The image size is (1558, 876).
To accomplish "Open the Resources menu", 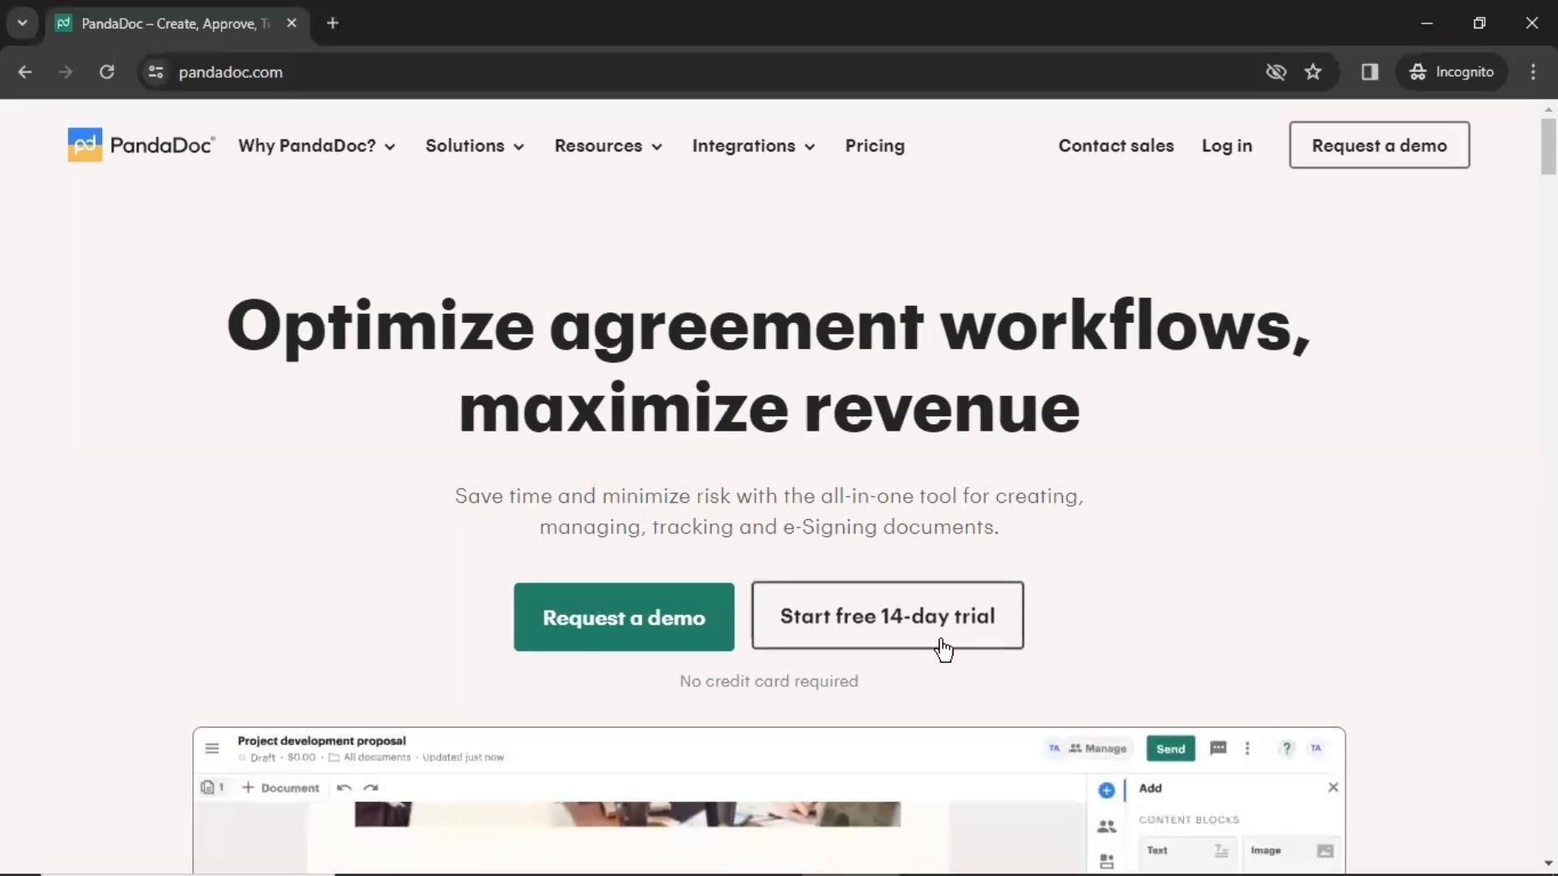I will (x=608, y=146).
